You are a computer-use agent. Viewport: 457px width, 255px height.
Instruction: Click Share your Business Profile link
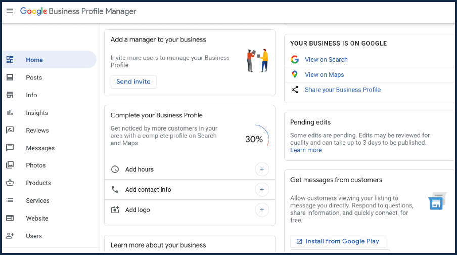tap(343, 90)
